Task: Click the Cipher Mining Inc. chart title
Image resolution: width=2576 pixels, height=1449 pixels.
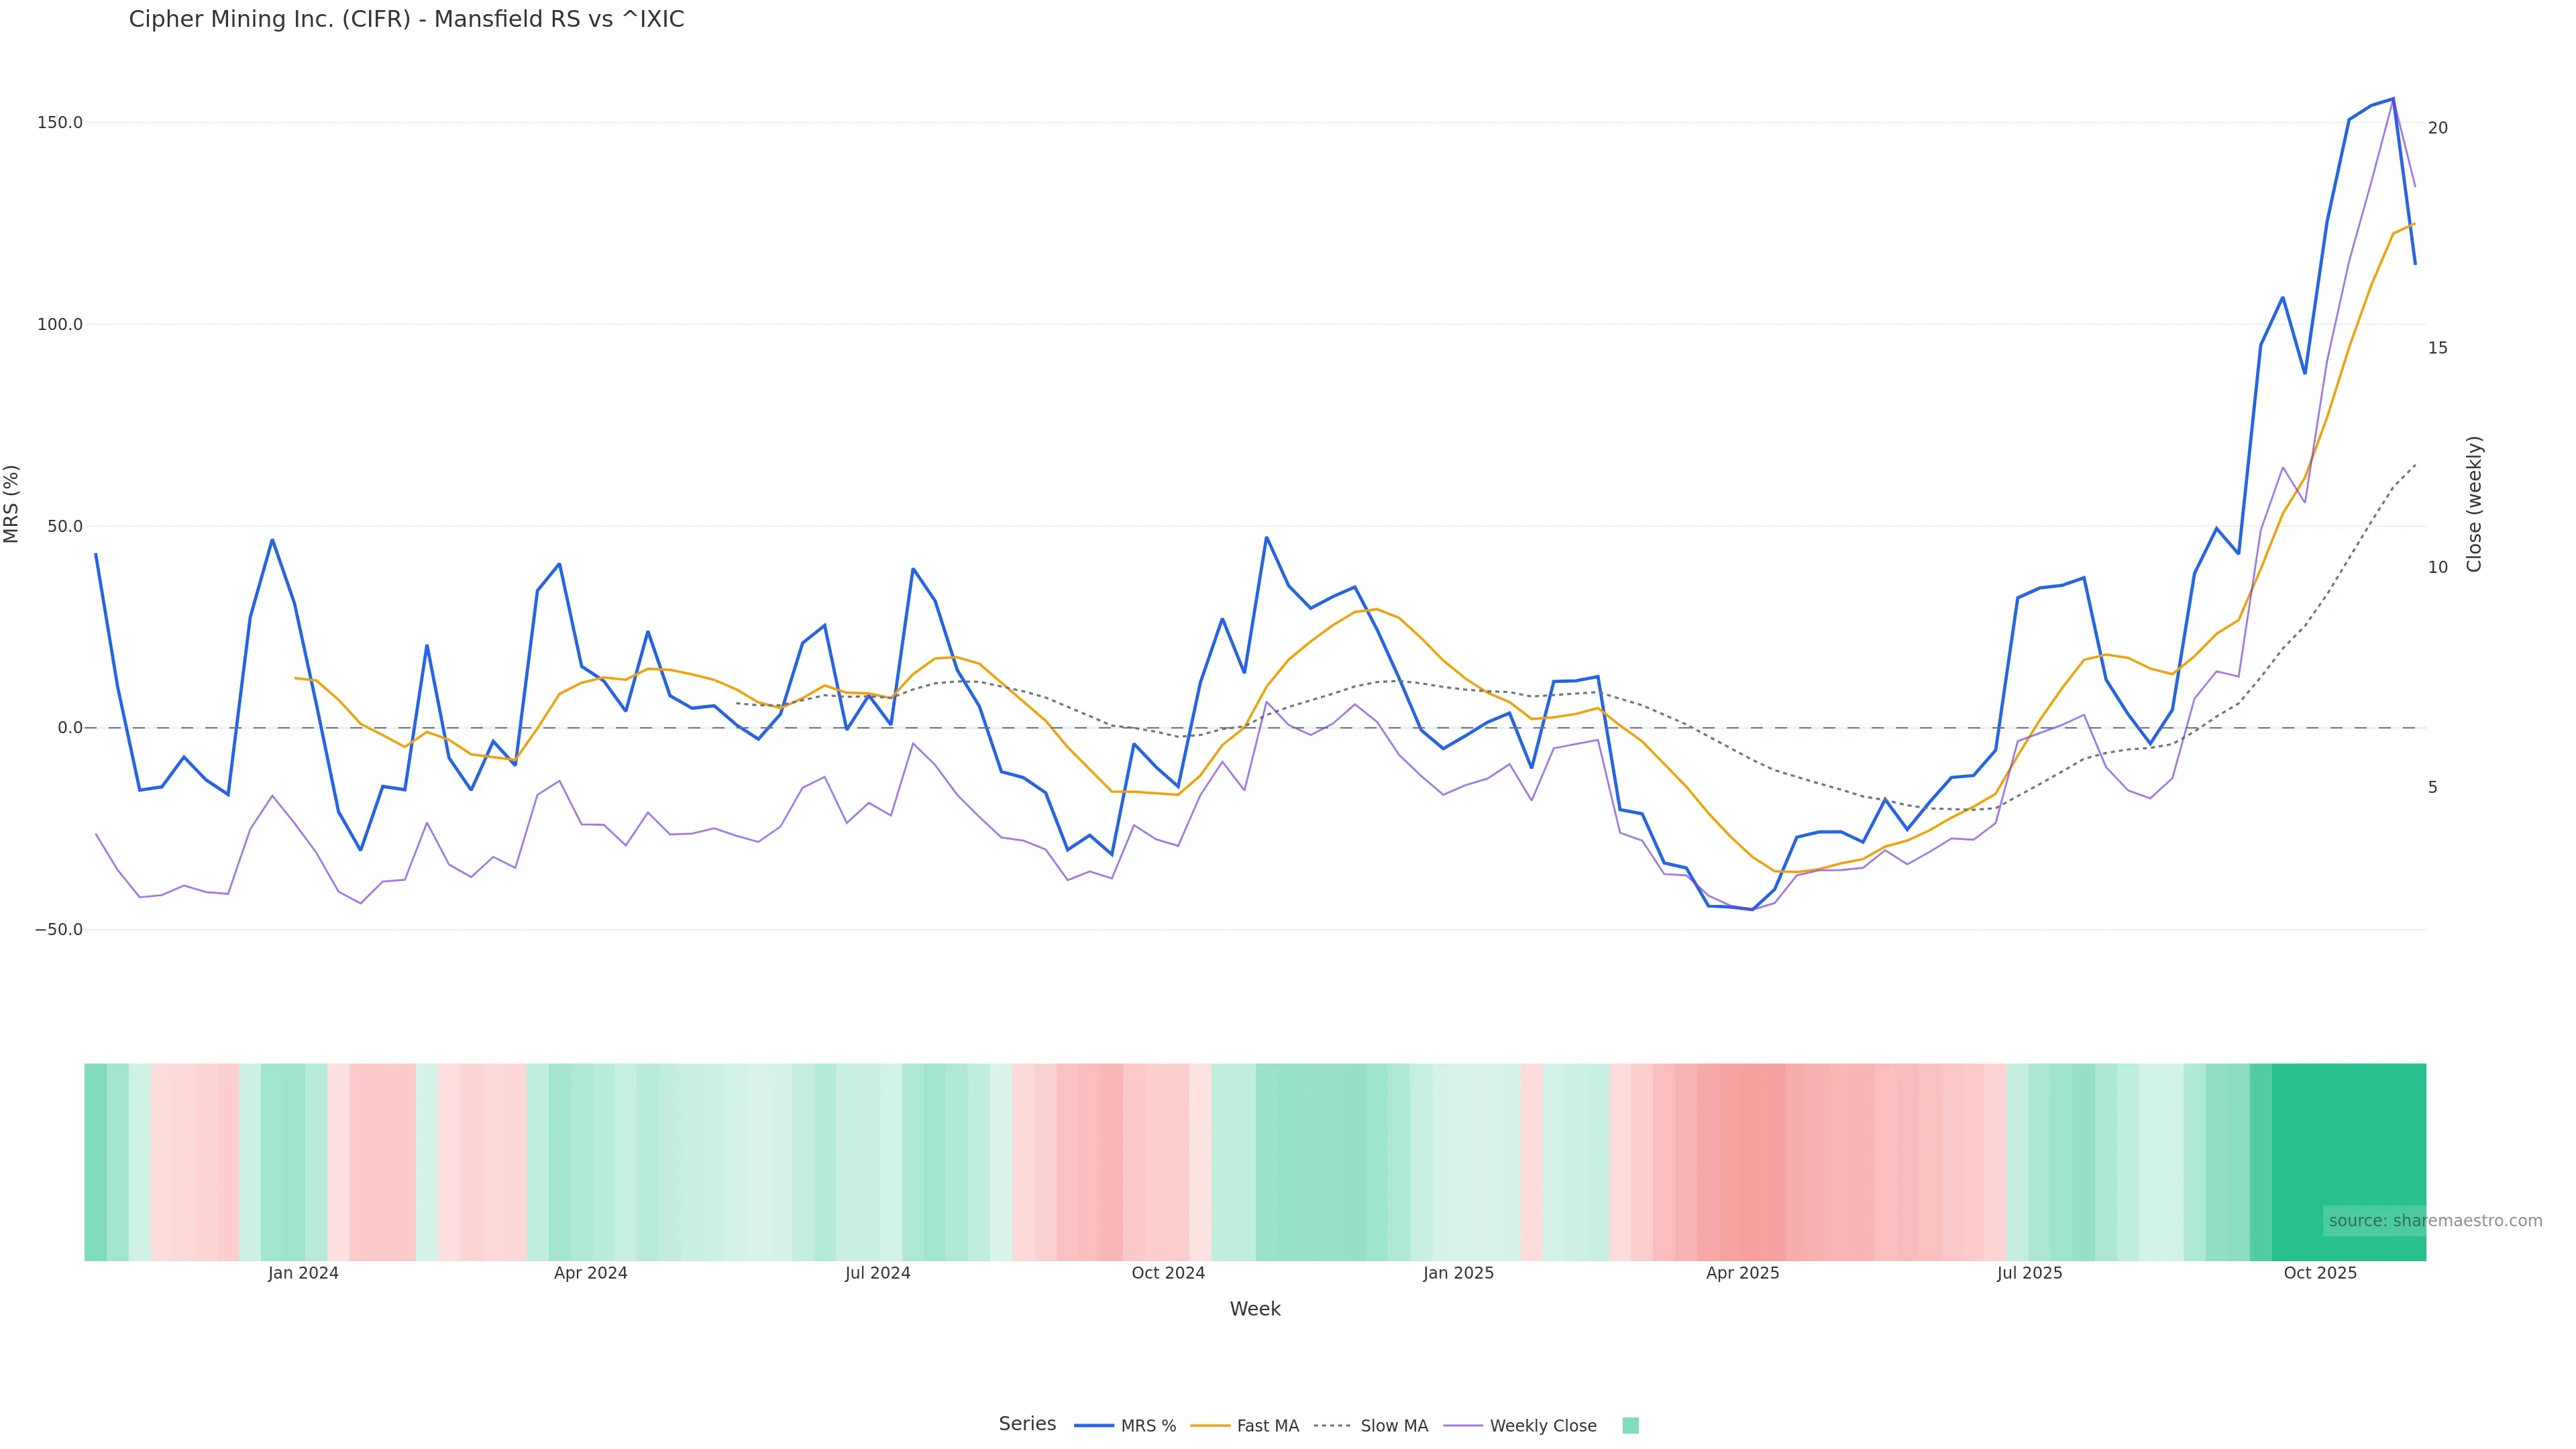Action: coord(406,20)
